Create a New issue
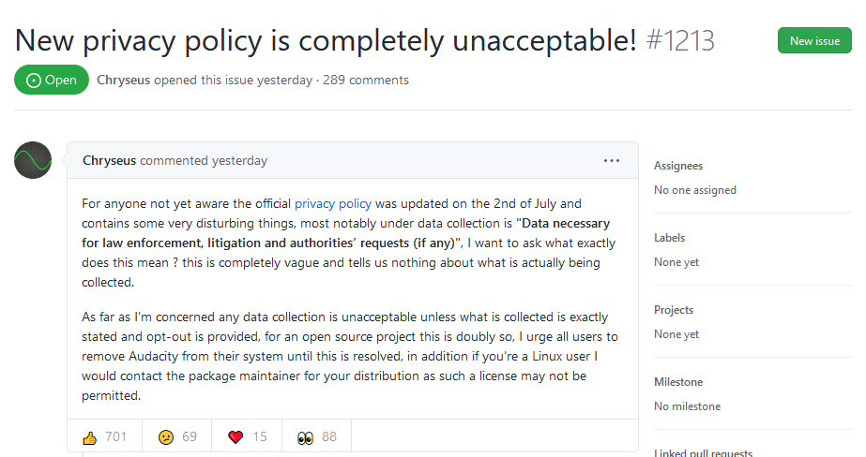Screen dimensions: 866x457 814,41
